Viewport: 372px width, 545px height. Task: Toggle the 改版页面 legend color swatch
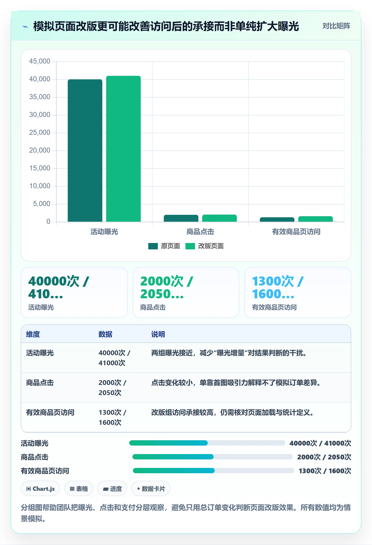coord(190,246)
